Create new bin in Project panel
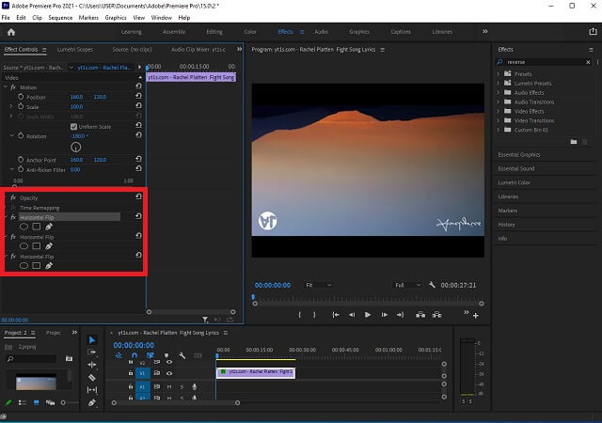The height and width of the screenshot is (423, 602). coord(69,358)
